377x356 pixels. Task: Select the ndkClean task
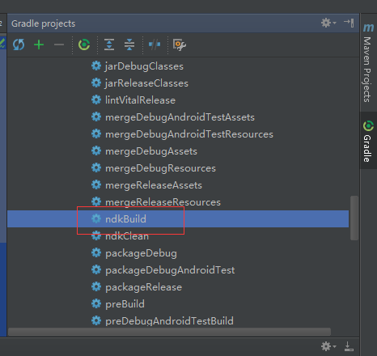click(x=127, y=236)
